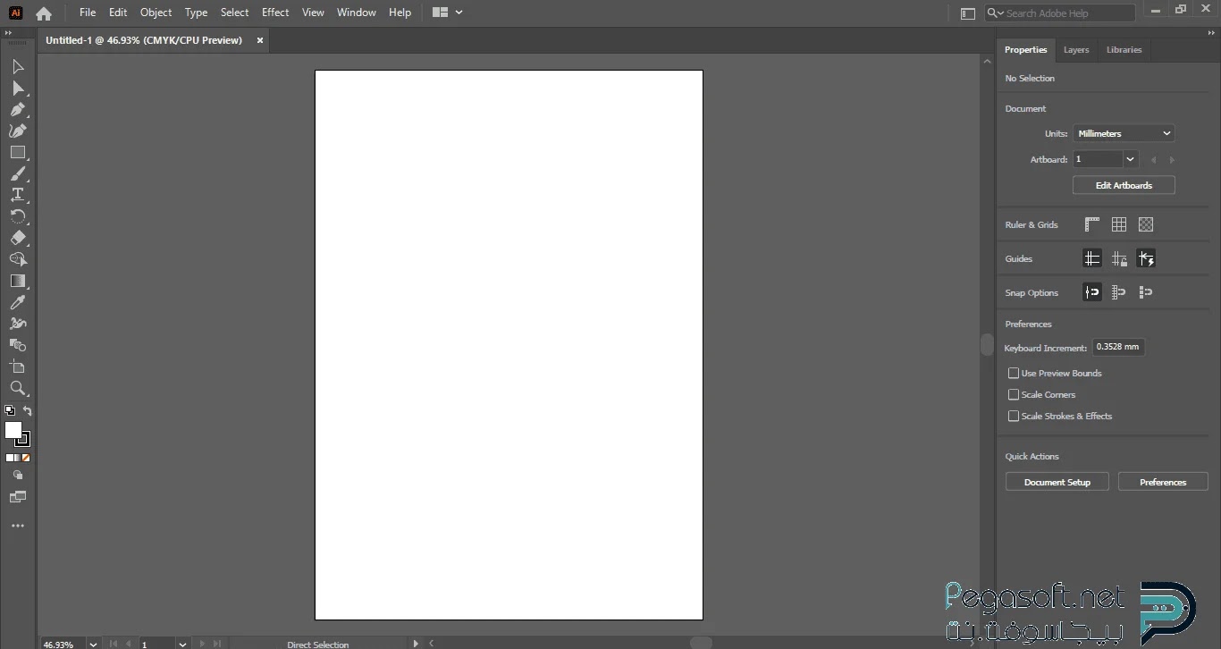The width and height of the screenshot is (1221, 649).
Task: Click the Document Setup button
Action: [x=1057, y=482]
